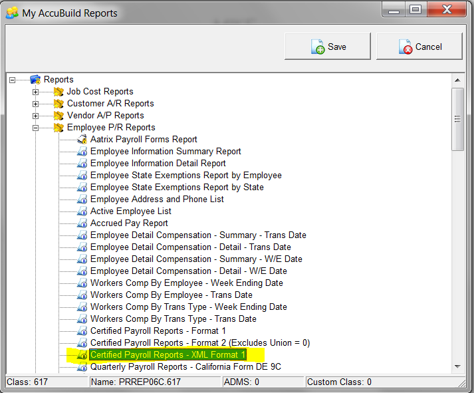Click the Save button
This screenshot has width=474, height=393.
coord(327,47)
